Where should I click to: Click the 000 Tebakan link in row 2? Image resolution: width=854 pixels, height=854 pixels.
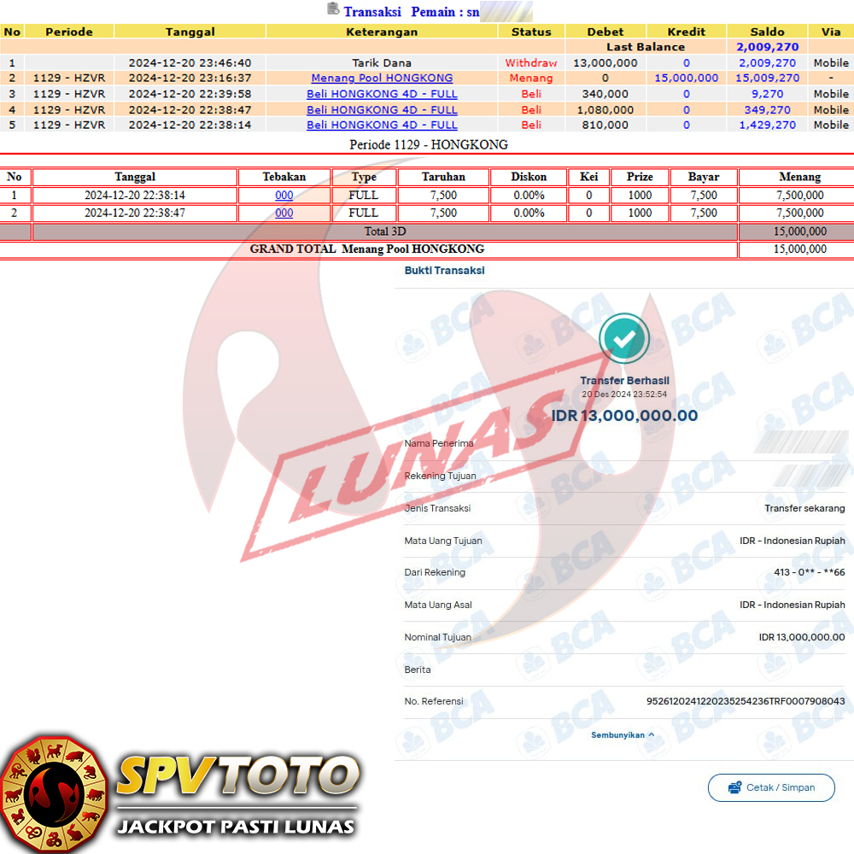[x=284, y=213]
